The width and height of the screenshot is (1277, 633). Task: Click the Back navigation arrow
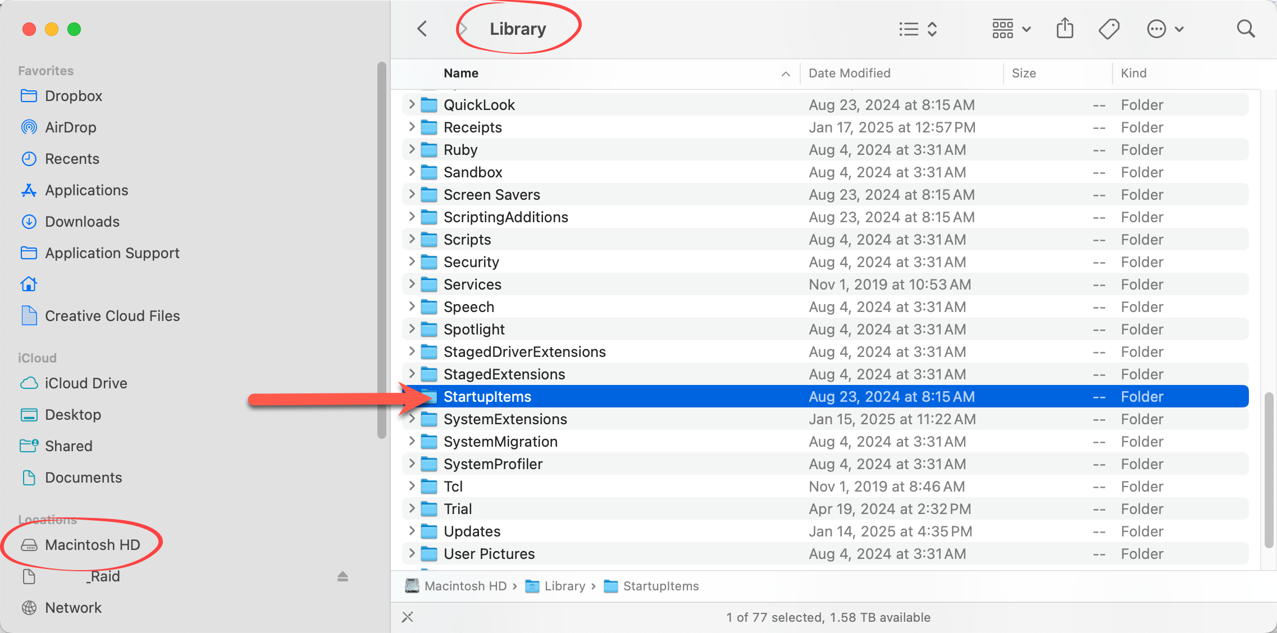[x=423, y=29]
